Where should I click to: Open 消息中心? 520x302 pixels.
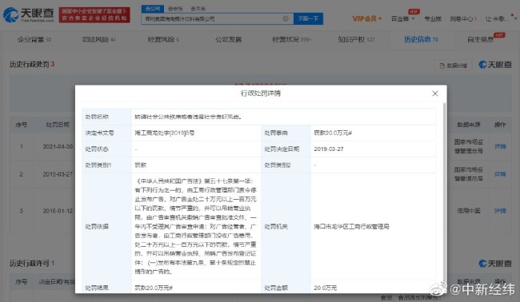(463, 18)
